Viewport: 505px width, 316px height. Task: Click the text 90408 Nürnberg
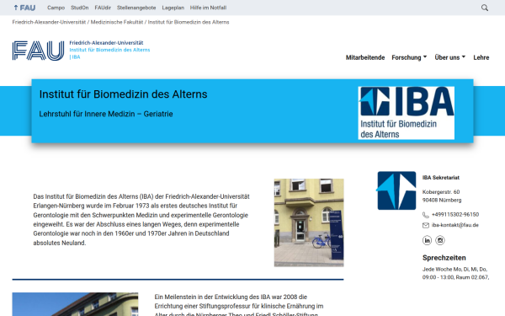pyautogui.click(x=442, y=201)
